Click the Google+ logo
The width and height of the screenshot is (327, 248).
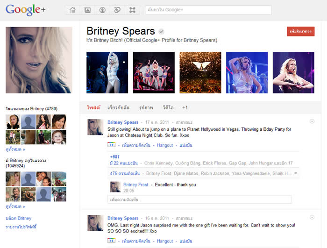tap(25, 10)
